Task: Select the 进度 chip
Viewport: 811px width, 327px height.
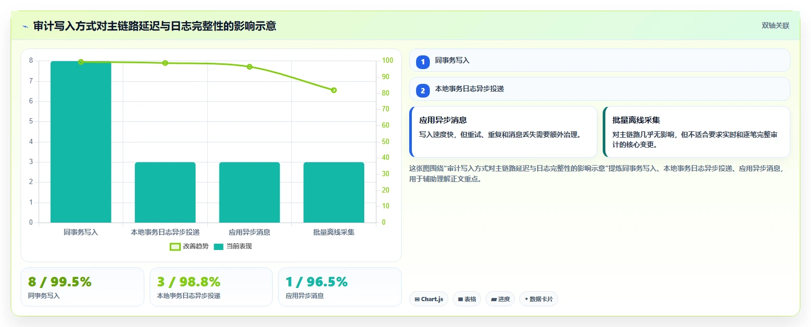Action: tap(500, 299)
